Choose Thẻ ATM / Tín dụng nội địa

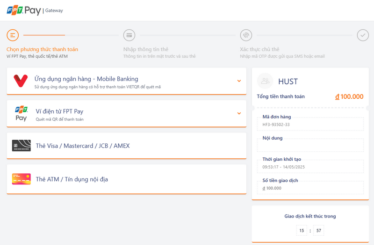[72, 179]
